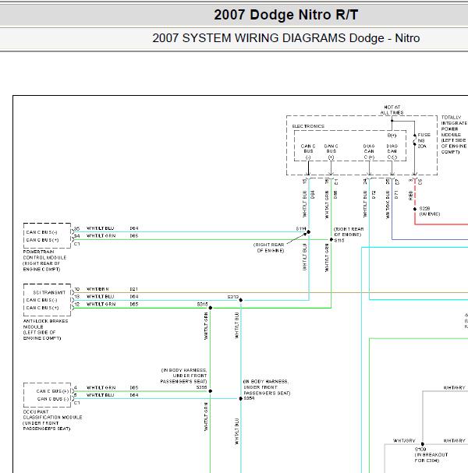
Task: Click the 'B(+)' terminal label
Action: 392,136
